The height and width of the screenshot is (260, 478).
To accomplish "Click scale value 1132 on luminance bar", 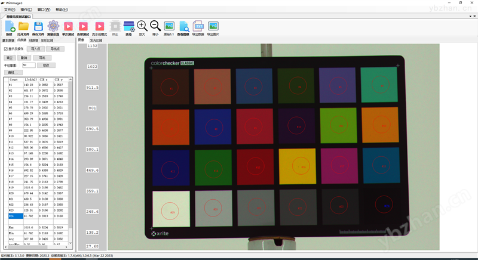I will click(x=92, y=46).
